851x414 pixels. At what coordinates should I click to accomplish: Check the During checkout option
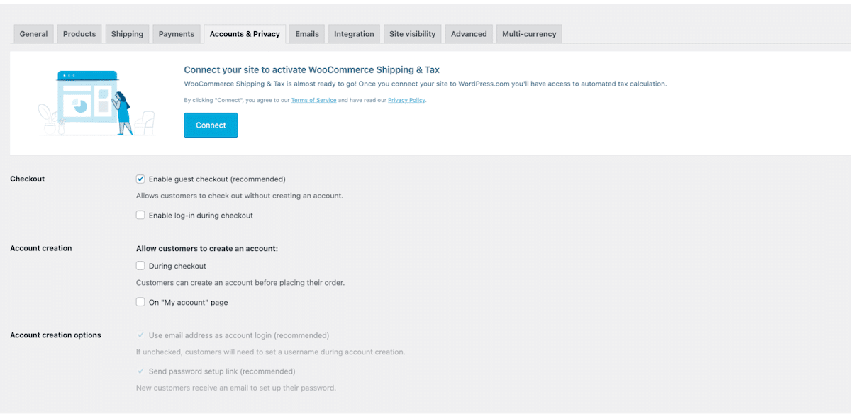140,267
